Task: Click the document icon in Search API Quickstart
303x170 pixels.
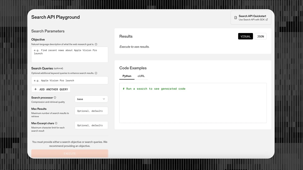Action: [236, 18]
